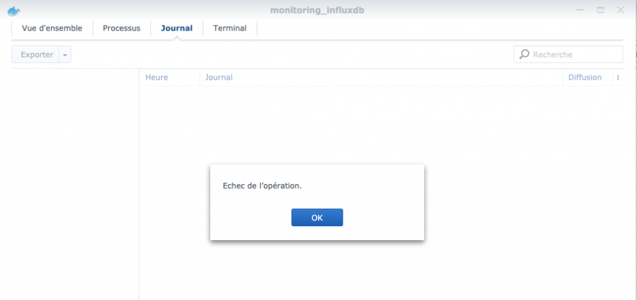
Task: Go to the Terminal tab
Action: coord(230,29)
